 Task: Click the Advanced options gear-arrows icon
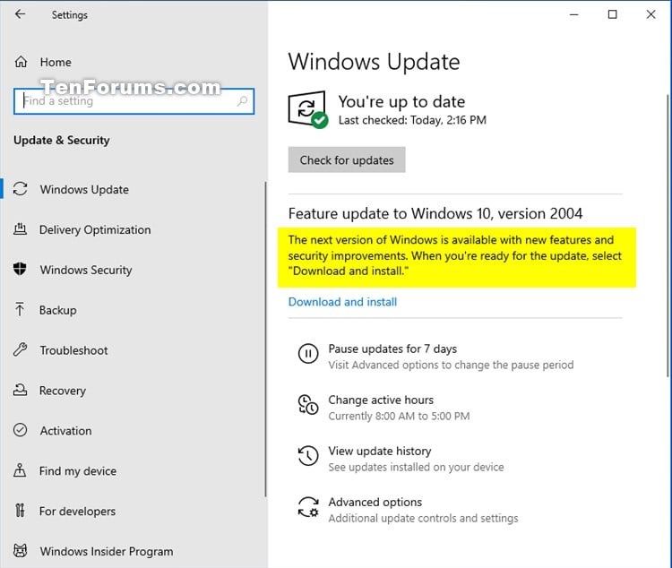(308, 507)
